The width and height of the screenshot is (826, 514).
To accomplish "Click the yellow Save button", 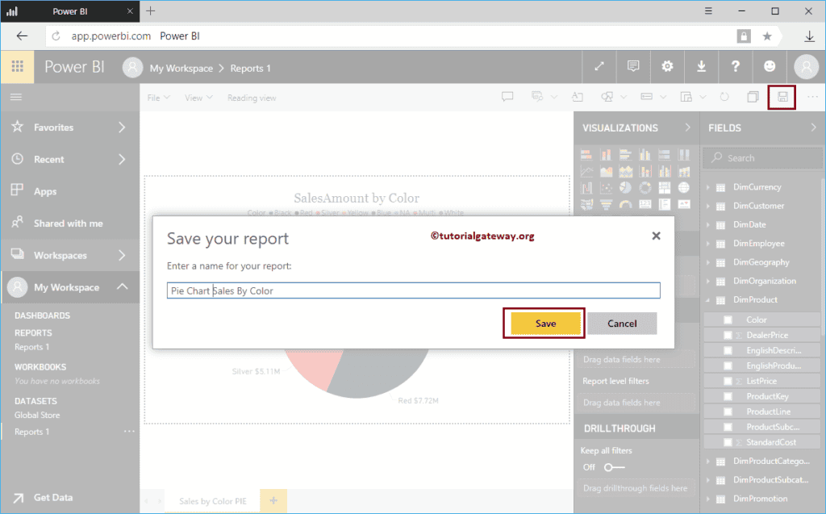I will pos(546,323).
